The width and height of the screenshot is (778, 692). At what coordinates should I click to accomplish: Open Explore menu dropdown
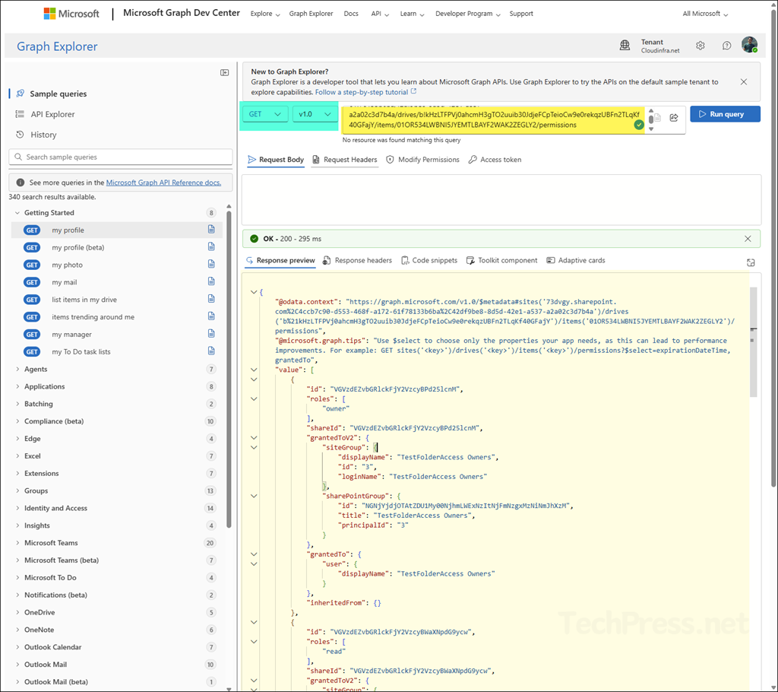point(265,14)
